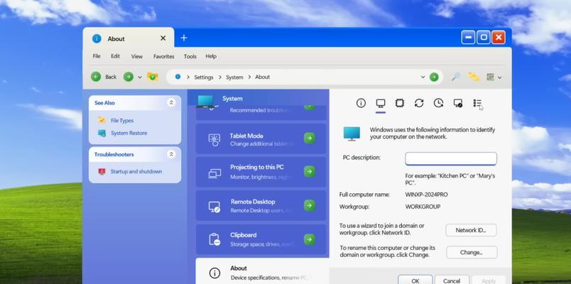Viewport: 571px width, 284px height.
Task: Open the General info tab icon
Action: [361, 103]
